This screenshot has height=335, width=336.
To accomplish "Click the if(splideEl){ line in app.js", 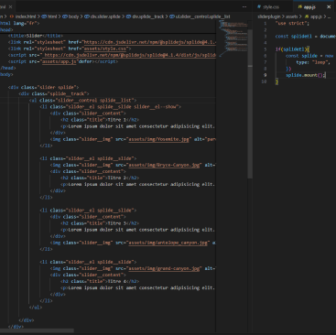I will pos(292,49).
